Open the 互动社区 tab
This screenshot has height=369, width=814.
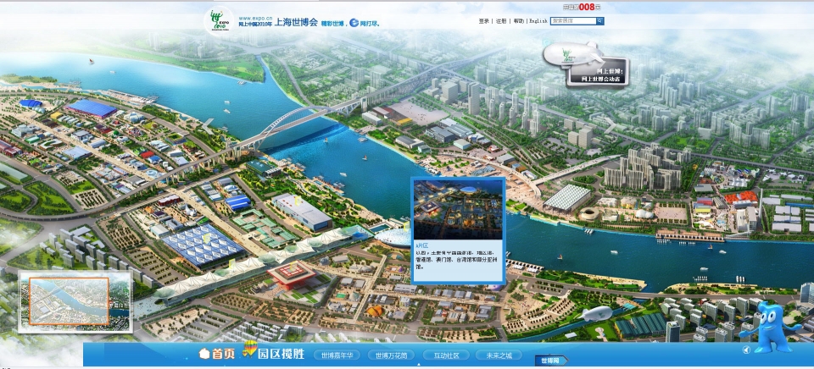click(446, 355)
